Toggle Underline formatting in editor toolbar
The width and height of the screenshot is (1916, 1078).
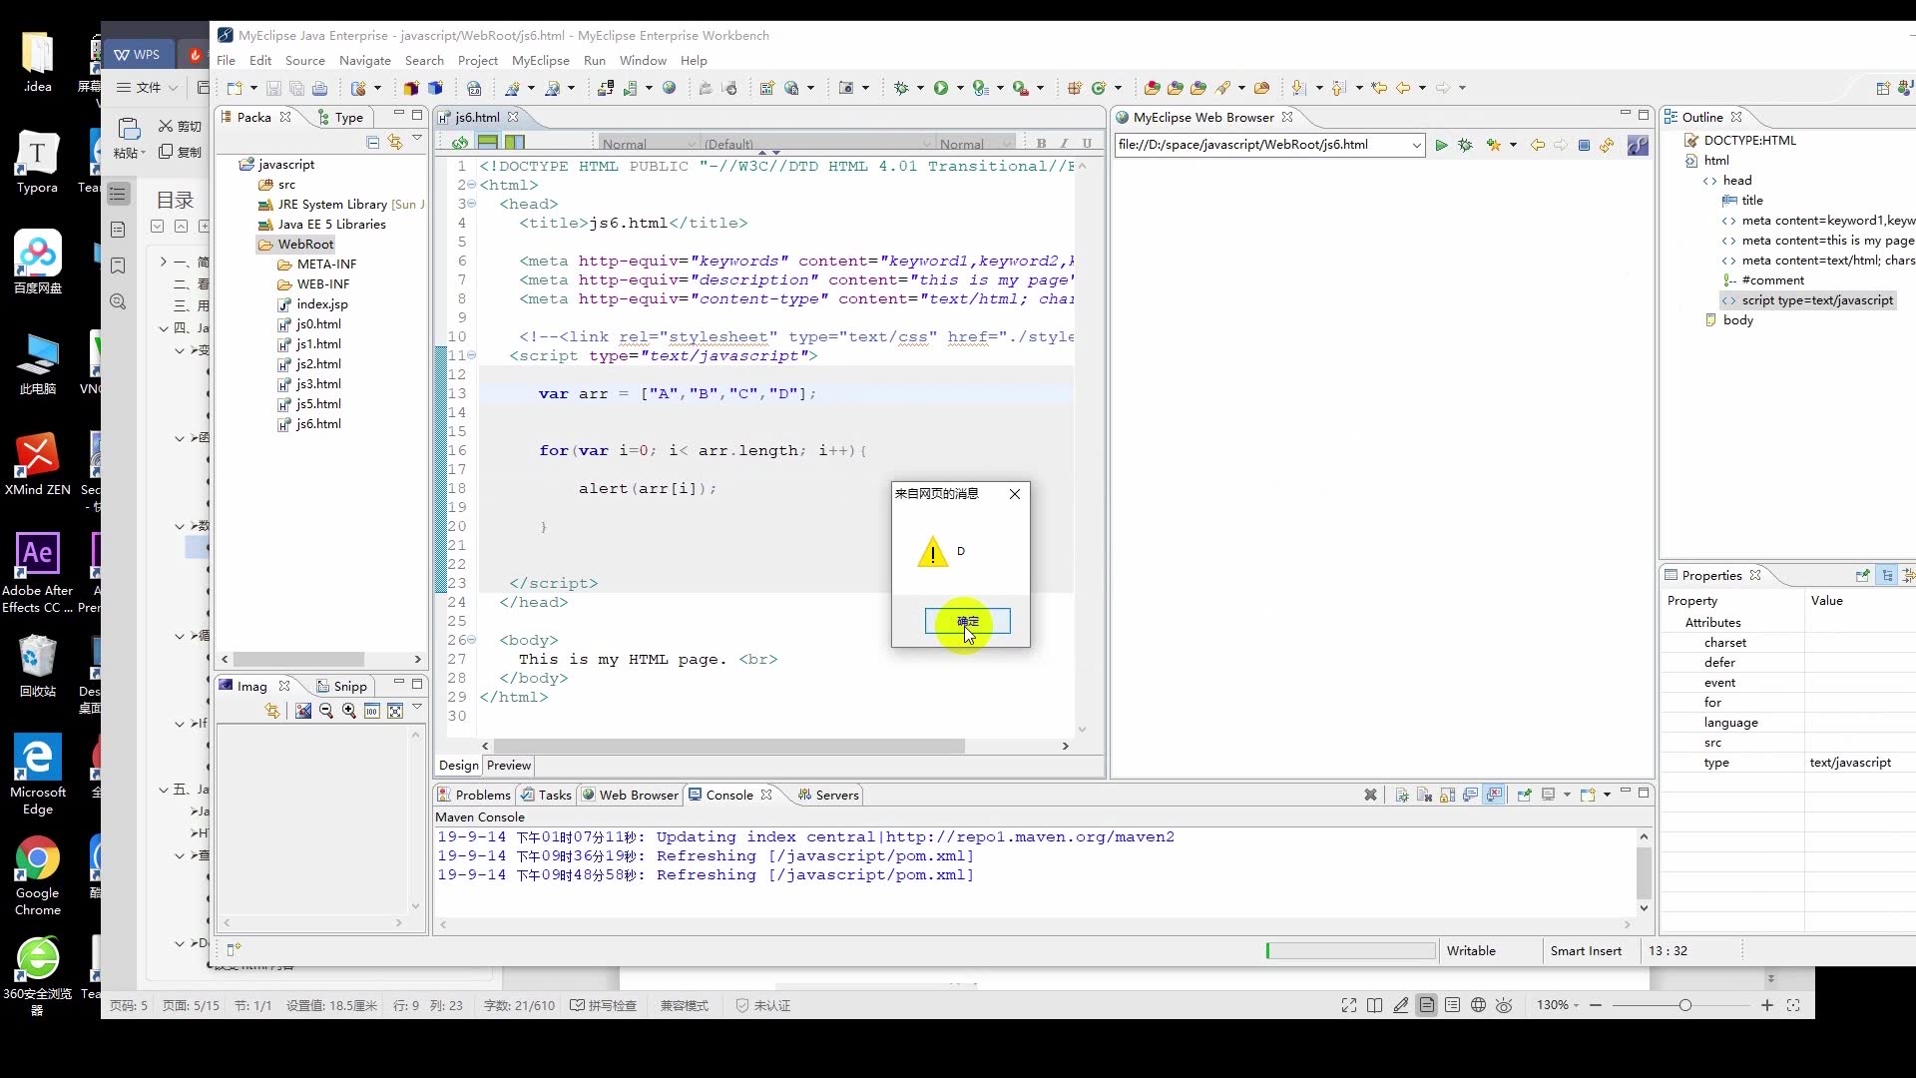pyautogui.click(x=1087, y=143)
